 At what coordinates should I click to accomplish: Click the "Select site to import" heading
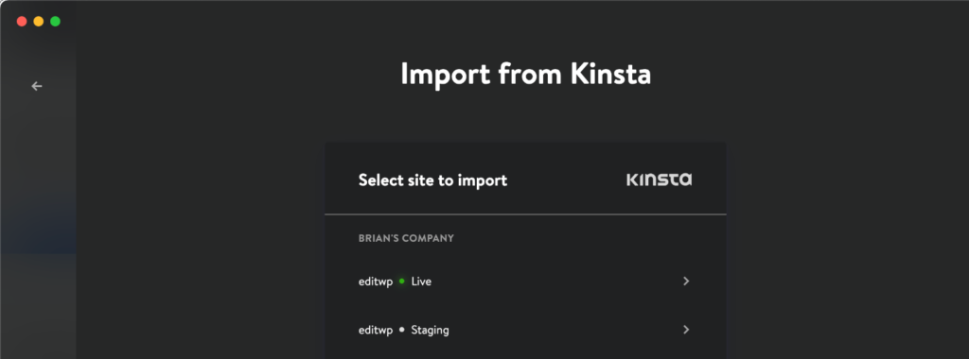tap(432, 180)
